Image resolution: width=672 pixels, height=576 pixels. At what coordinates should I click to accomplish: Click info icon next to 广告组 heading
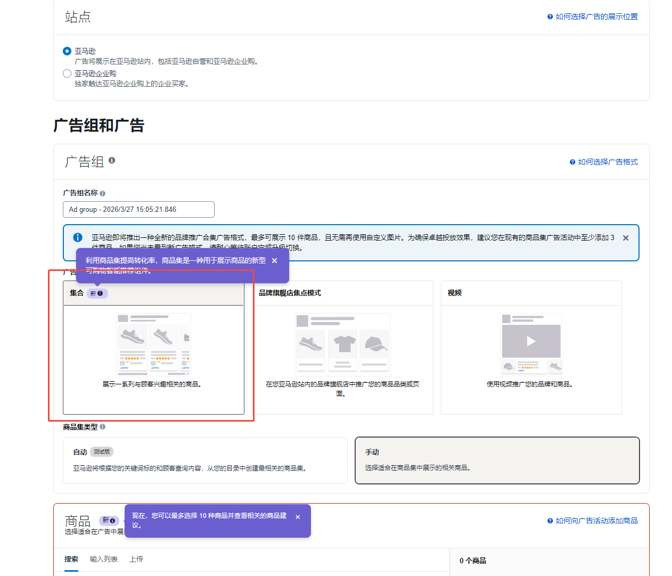[x=112, y=160]
